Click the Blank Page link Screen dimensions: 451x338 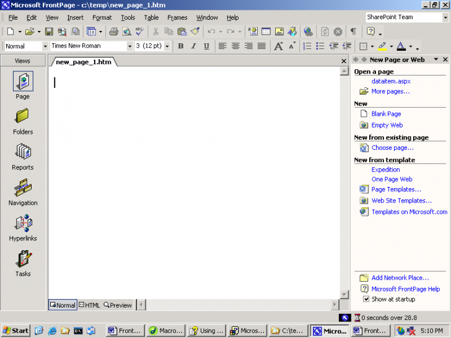point(386,114)
